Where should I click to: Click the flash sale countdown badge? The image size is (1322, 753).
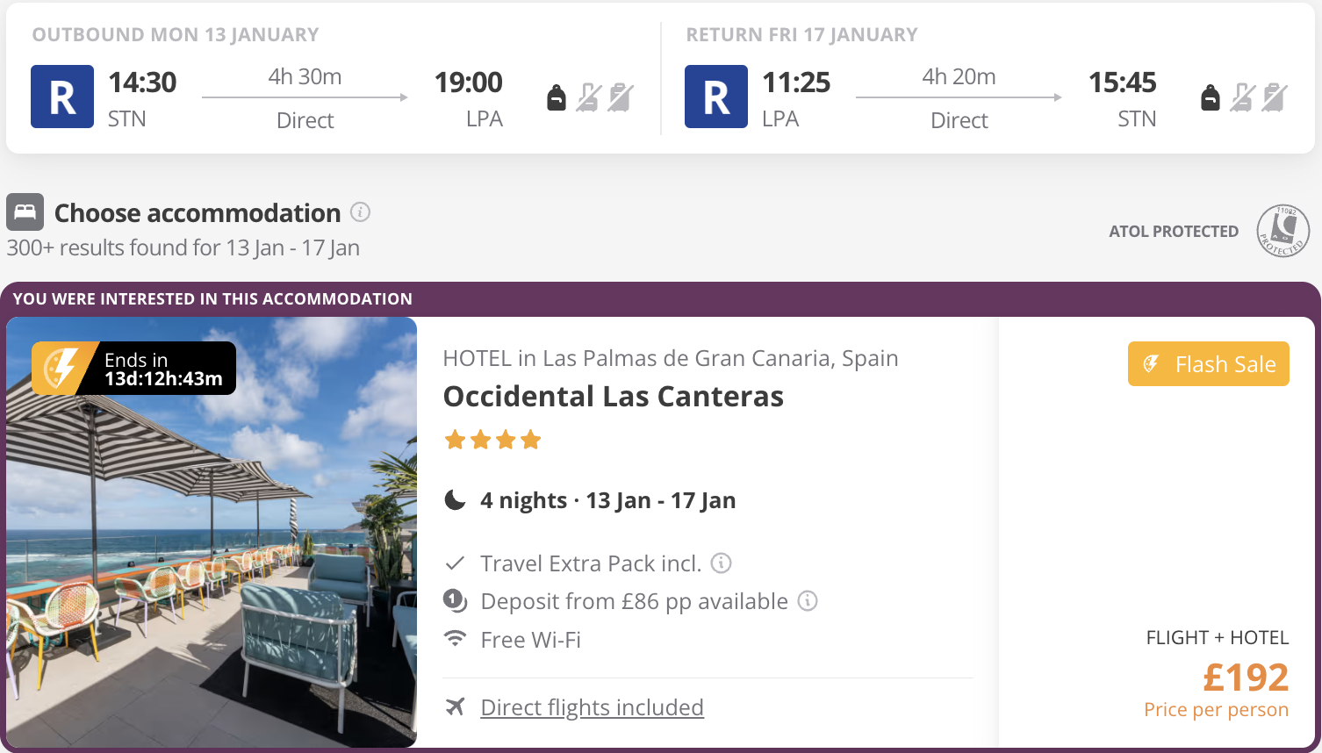point(133,368)
